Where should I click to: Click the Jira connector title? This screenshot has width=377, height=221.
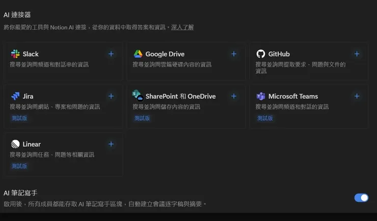pos(28,97)
